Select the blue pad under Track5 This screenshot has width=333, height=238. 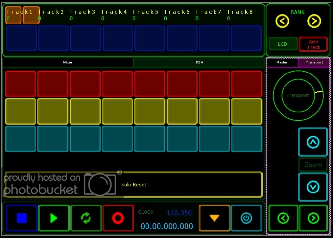150,38
